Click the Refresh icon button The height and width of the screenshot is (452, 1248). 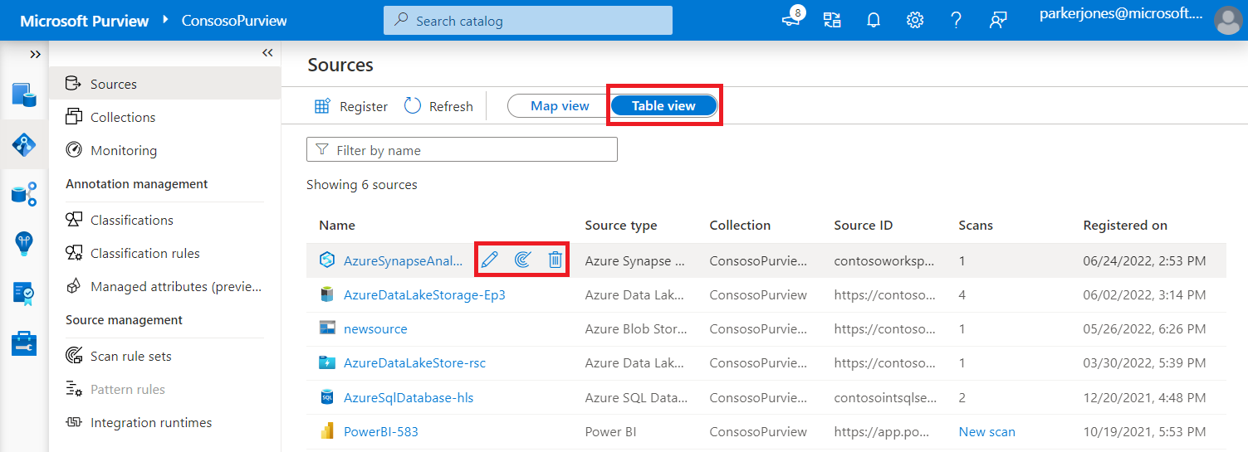pyautogui.click(x=413, y=106)
